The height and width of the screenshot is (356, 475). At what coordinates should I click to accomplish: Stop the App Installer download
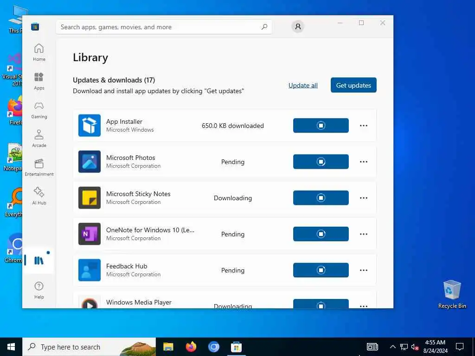[x=321, y=125]
